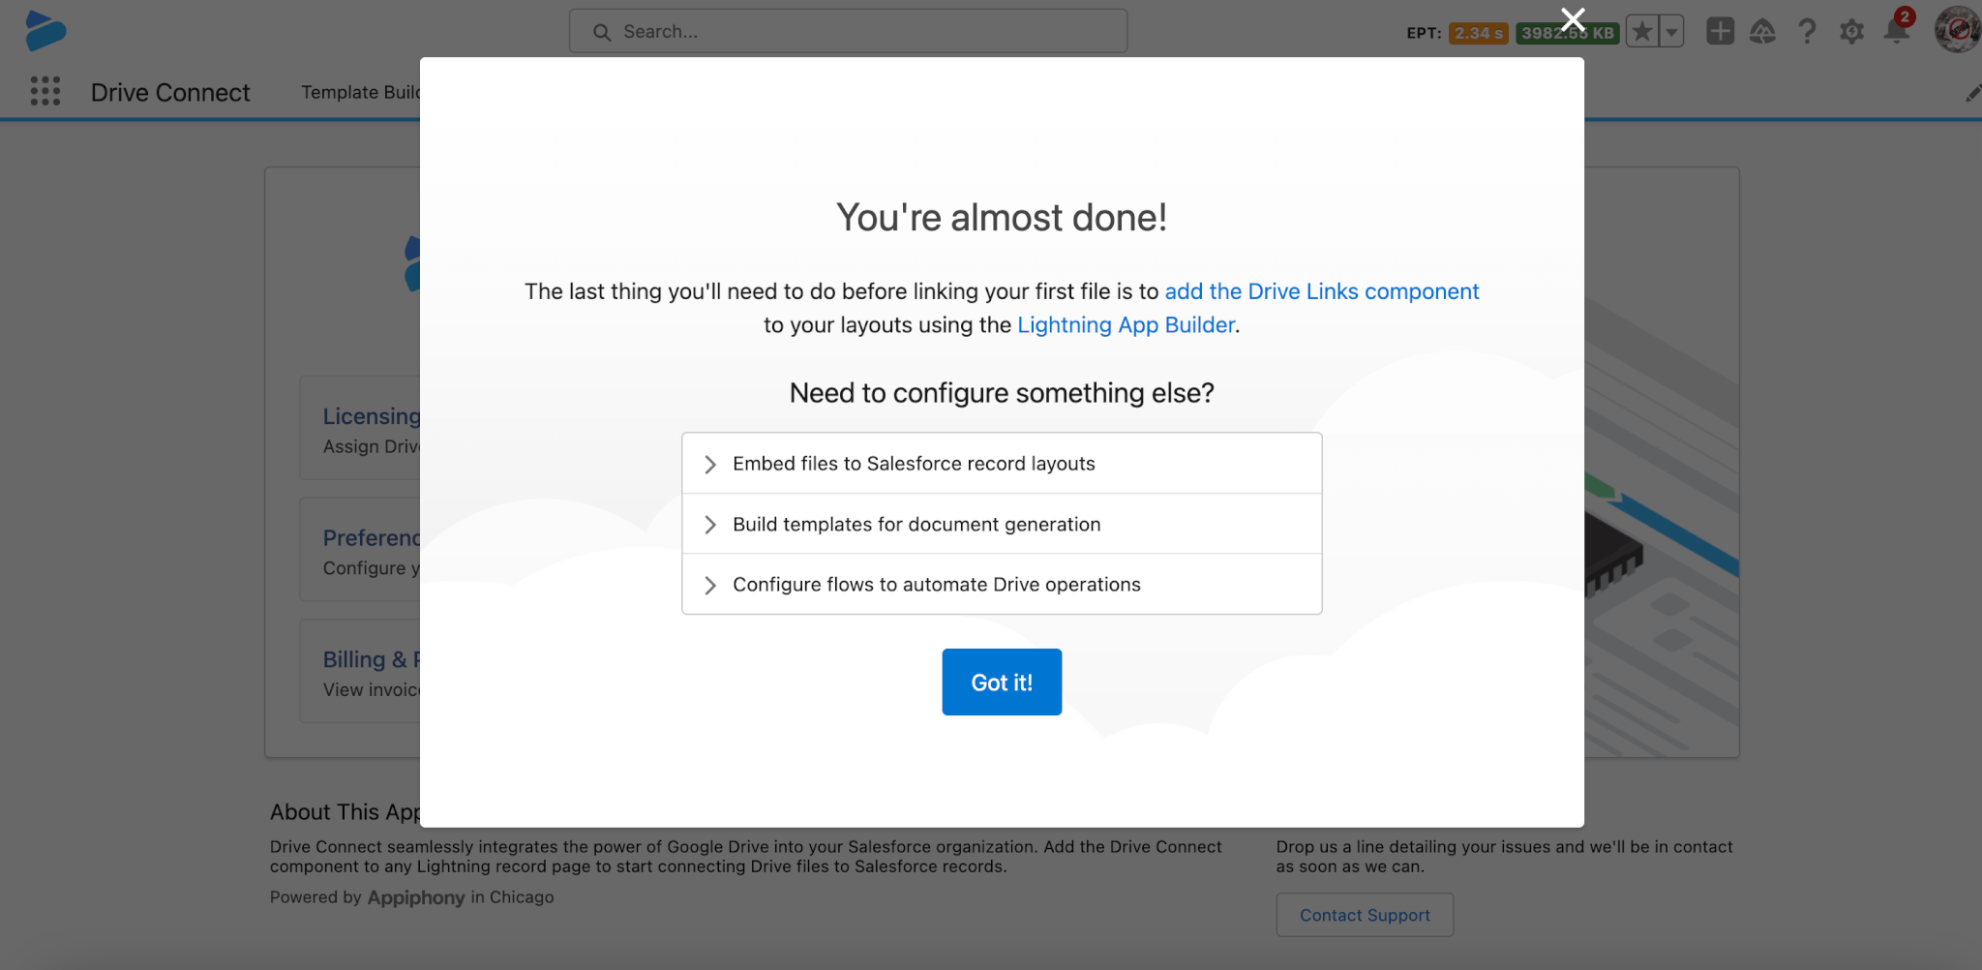Open the Setup gear icon
Screen dimensions: 1982x970
[1851, 32]
